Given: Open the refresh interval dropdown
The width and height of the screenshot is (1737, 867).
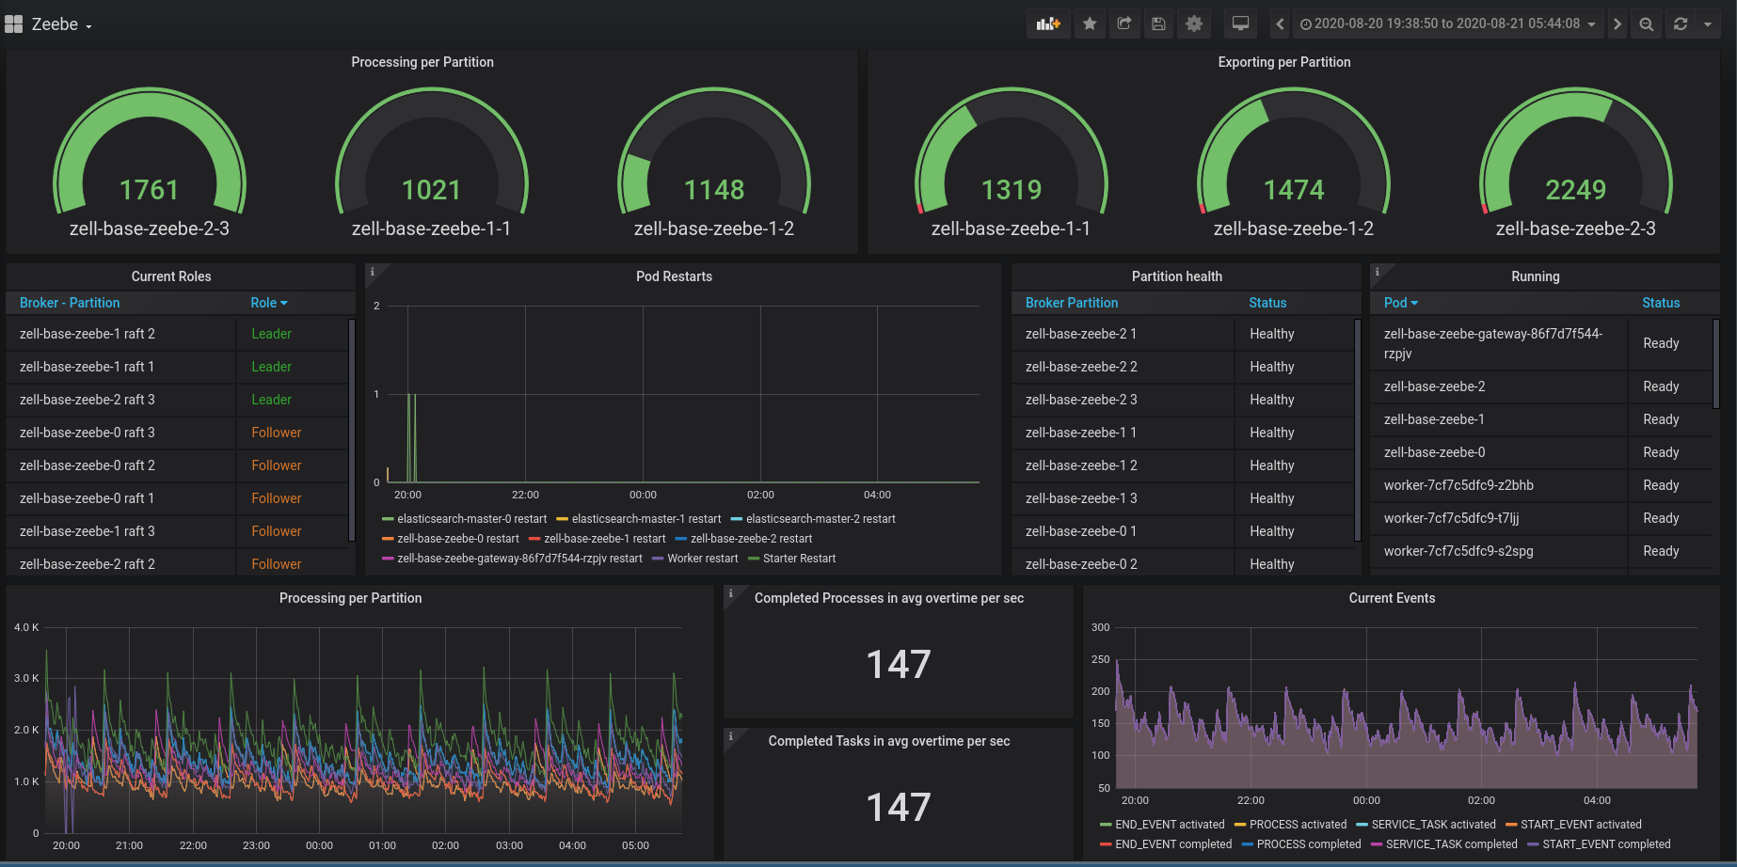Looking at the screenshot, I should tap(1708, 24).
